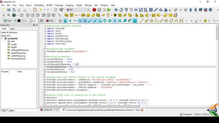Select the Arch Wall tool

pos(66,15)
